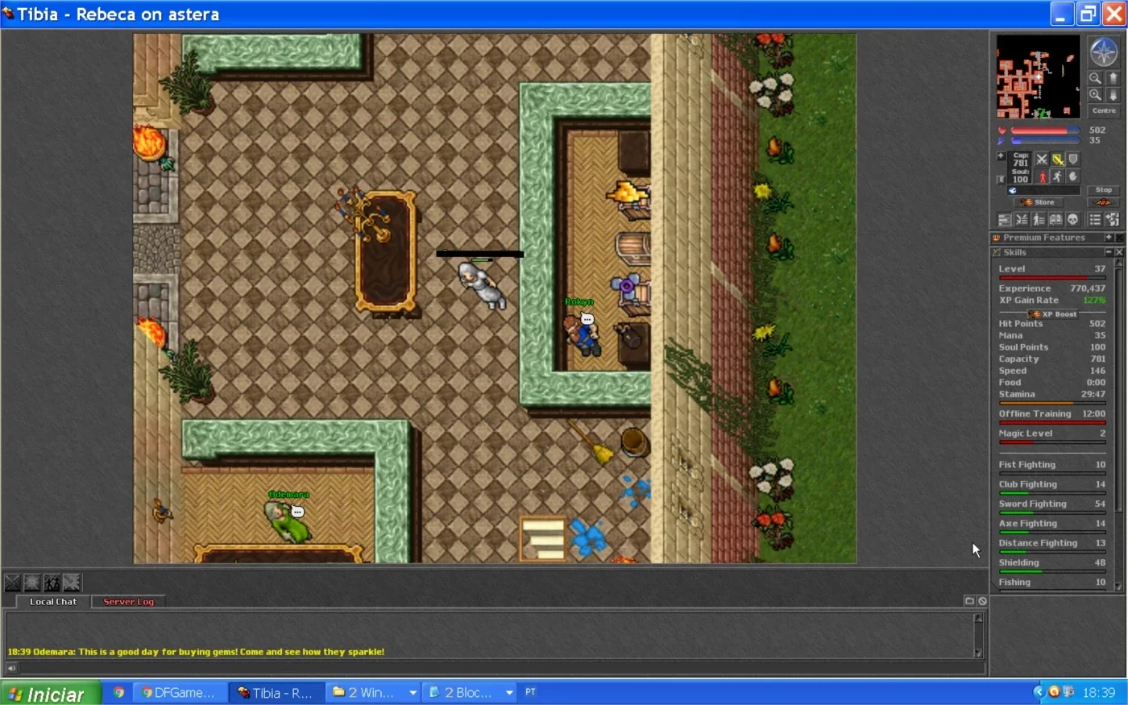This screenshot has height=705, width=1128.
Task: Click the Odemara chat message line
Action: 196,652
